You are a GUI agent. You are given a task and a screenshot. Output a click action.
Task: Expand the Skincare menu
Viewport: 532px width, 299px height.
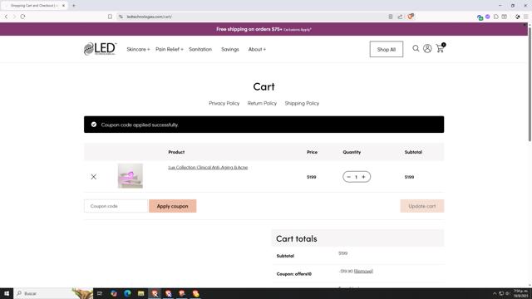click(x=138, y=49)
